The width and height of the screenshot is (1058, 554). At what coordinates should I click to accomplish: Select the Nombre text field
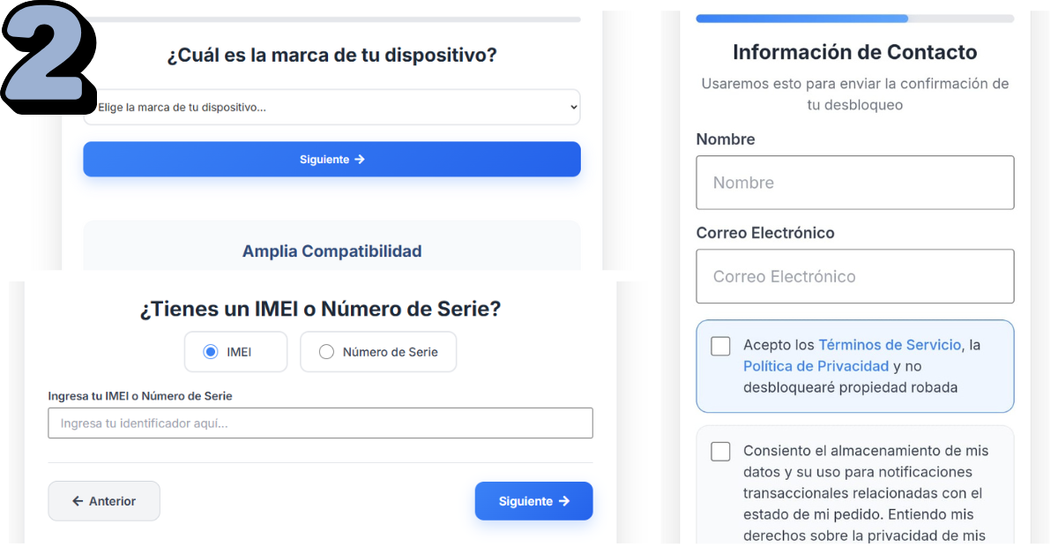[x=854, y=182]
